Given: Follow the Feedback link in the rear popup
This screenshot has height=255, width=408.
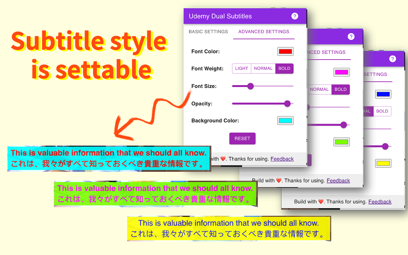Looking at the screenshot, I should pyautogui.click(x=380, y=202).
